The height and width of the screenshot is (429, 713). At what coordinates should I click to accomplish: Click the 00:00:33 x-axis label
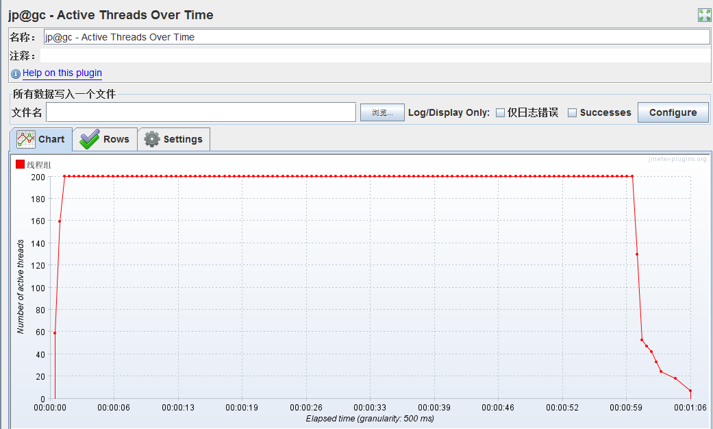(x=370, y=408)
